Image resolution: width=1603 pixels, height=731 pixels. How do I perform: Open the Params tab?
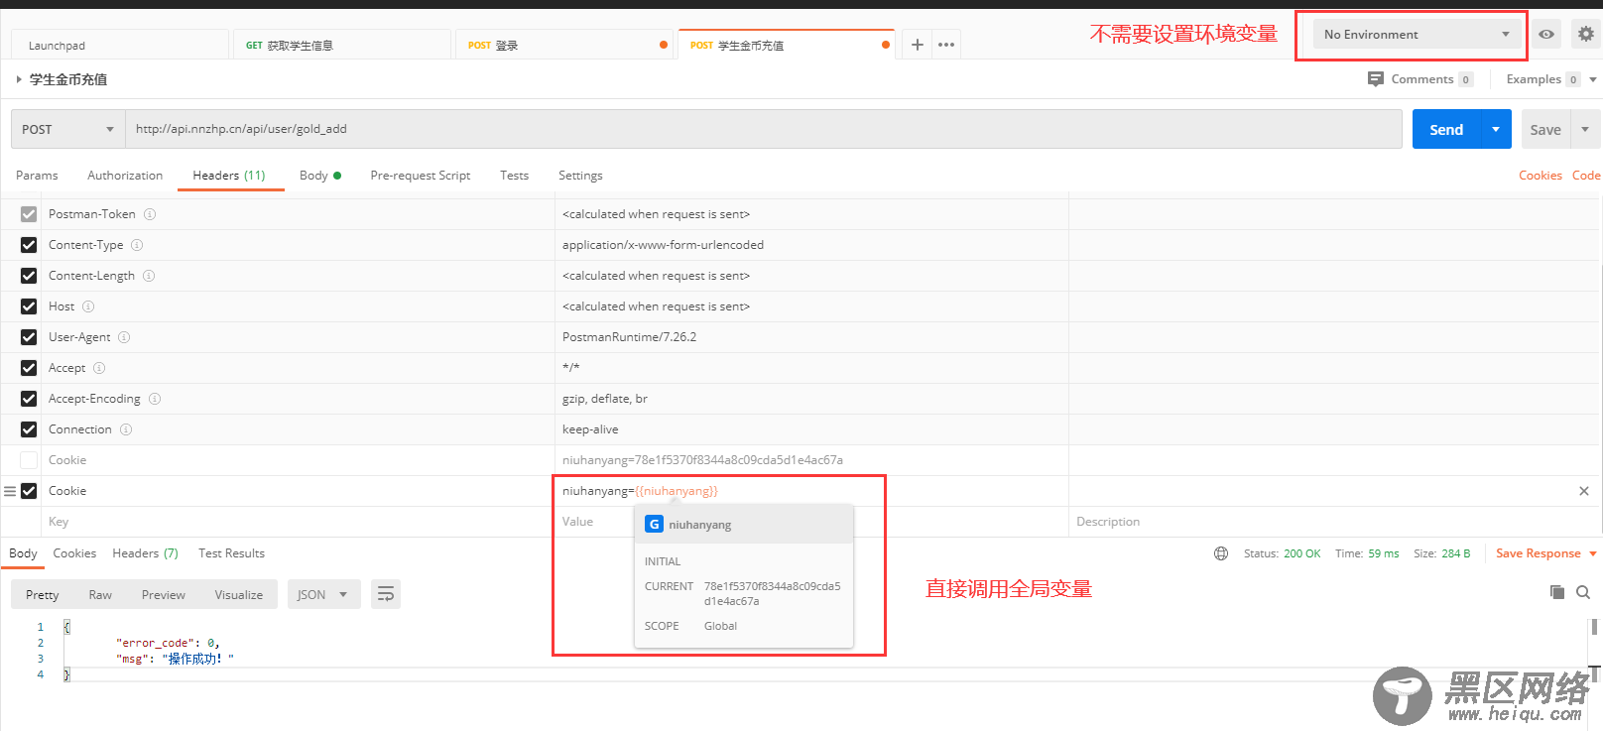click(x=37, y=176)
